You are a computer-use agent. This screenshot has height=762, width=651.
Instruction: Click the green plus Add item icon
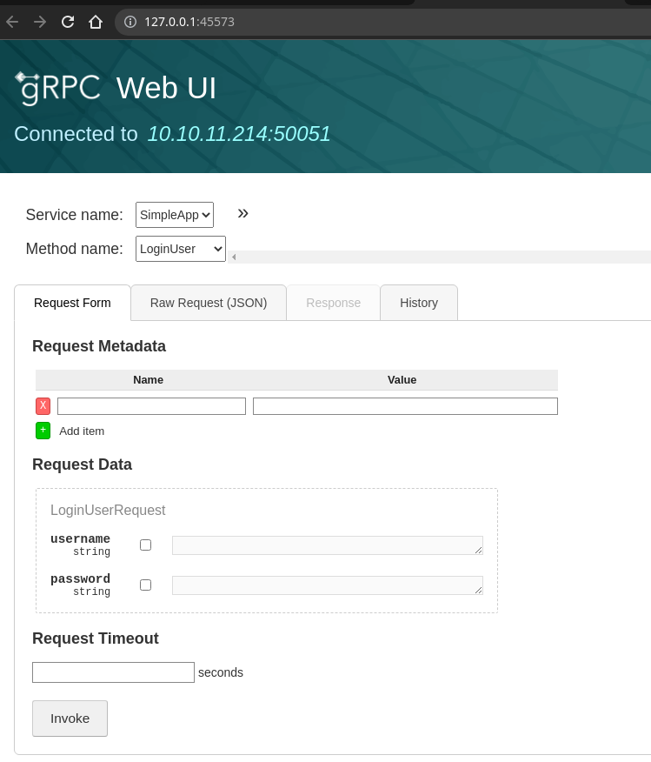[x=43, y=431]
